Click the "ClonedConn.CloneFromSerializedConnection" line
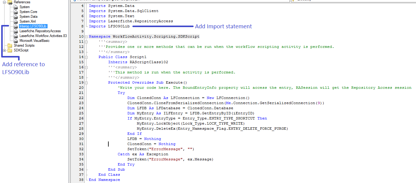416x183 pixels. [x=225, y=103]
